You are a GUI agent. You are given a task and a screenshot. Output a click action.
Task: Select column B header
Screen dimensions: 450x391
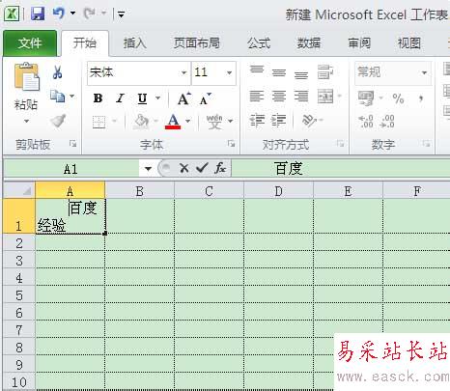point(140,191)
